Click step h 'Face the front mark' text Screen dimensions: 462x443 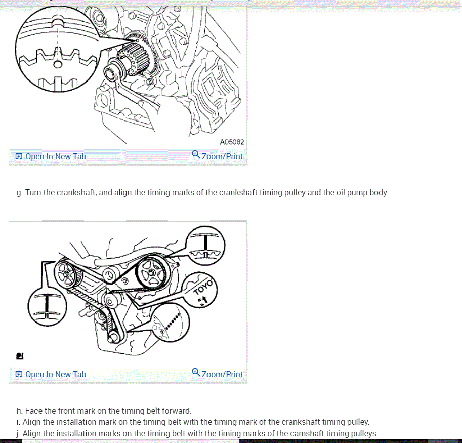click(x=104, y=411)
